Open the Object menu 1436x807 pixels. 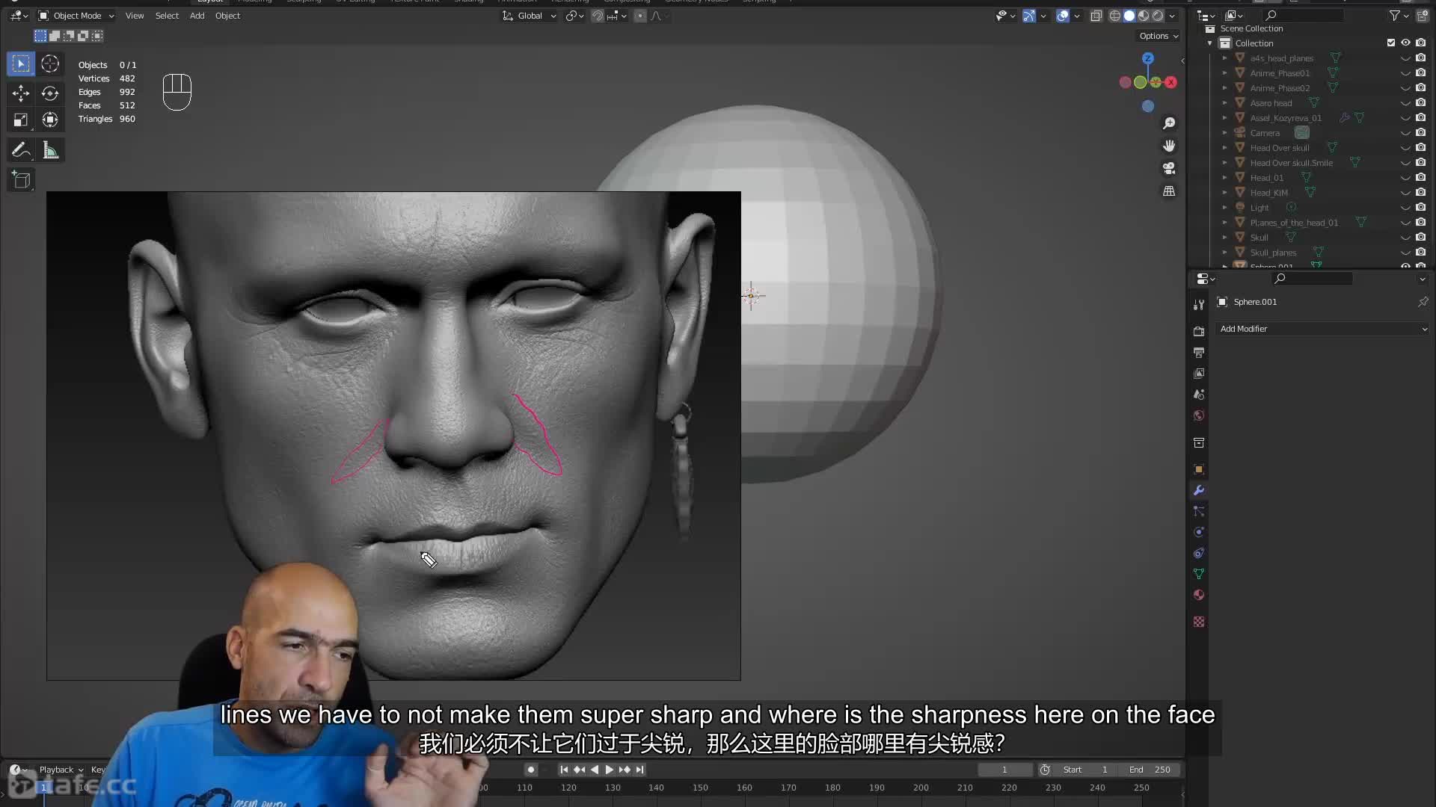(x=227, y=16)
